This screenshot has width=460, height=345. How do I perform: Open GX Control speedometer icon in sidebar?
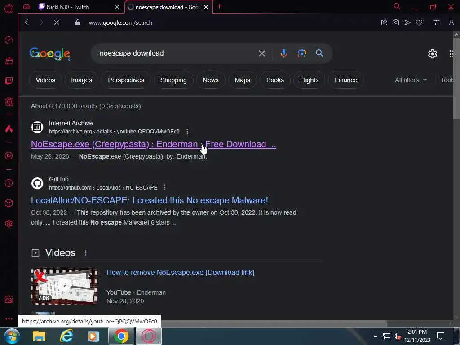(9, 40)
